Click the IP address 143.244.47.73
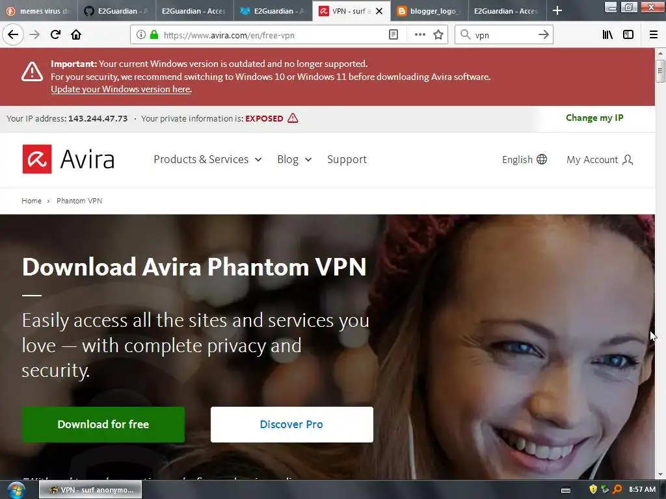 pyautogui.click(x=98, y=118)
